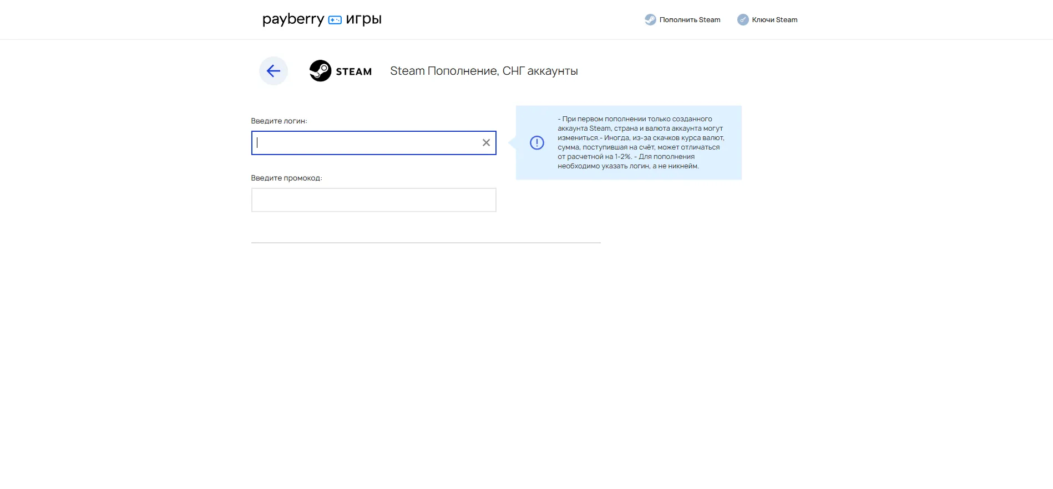This screenshot has width=1053, height=489.
Task: Click the gamepad icon in the payberry logo
Action: coord(335,20)
